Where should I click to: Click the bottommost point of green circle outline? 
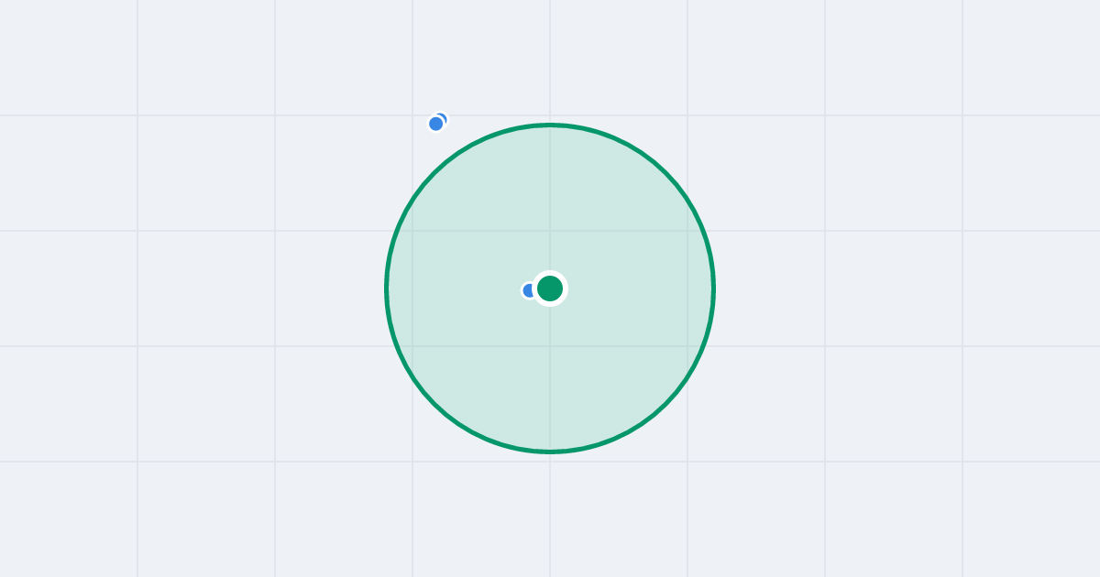pos(550,452)
